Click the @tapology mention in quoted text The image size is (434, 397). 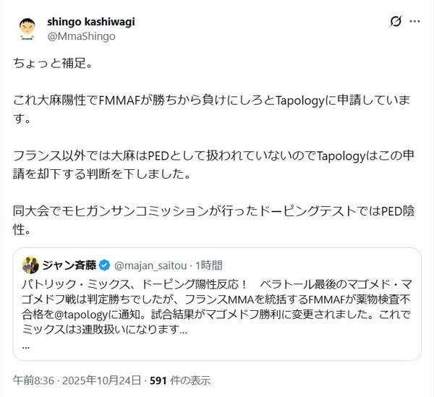tap(81, 315)
